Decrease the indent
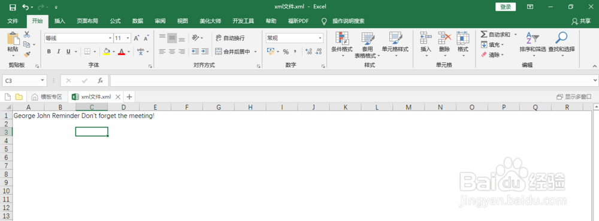Screen dimensions: 599x221 point(195,51)
